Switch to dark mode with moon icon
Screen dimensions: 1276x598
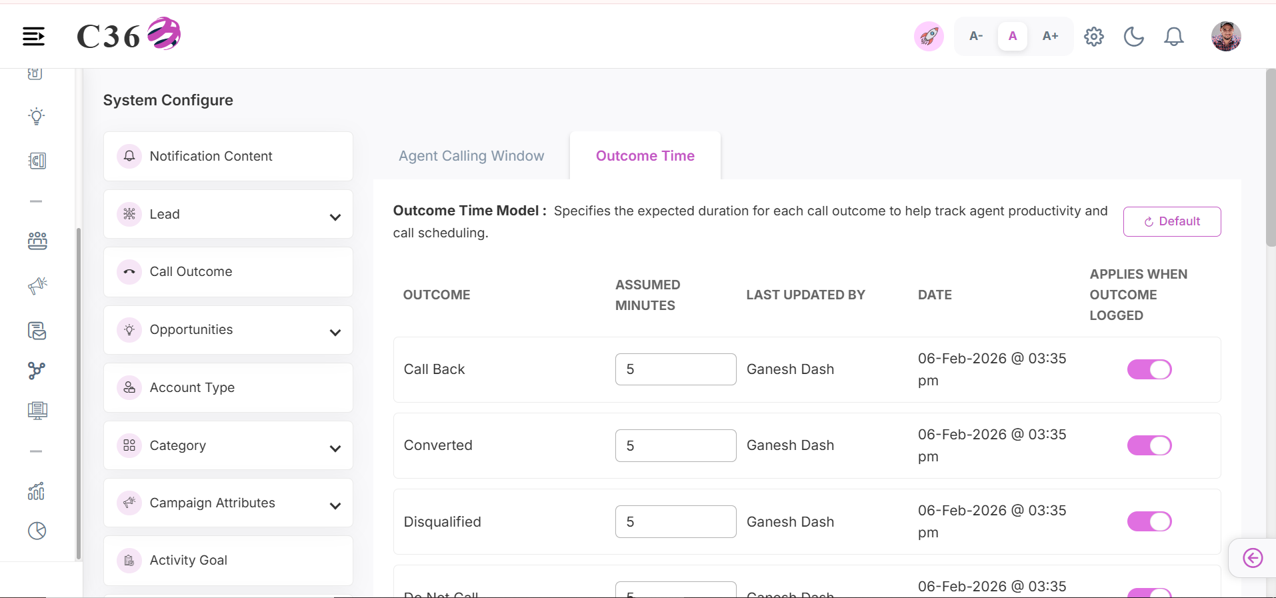tap(1134, 36)
